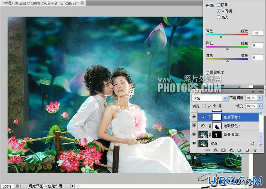Click the yellow-blue slider handle

point(227,61)
